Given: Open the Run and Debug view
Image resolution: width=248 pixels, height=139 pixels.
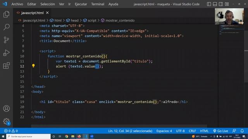Looking at the screenshot, I should point(6,53).
